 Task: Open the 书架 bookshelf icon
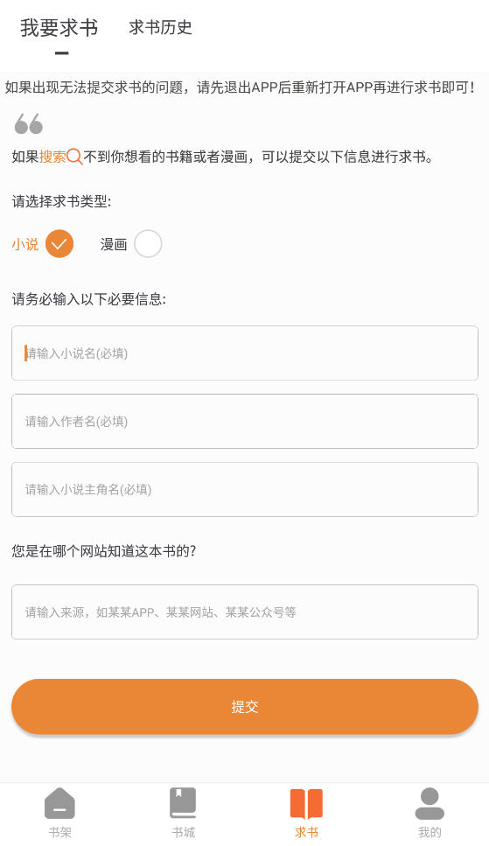coord(59,803)
